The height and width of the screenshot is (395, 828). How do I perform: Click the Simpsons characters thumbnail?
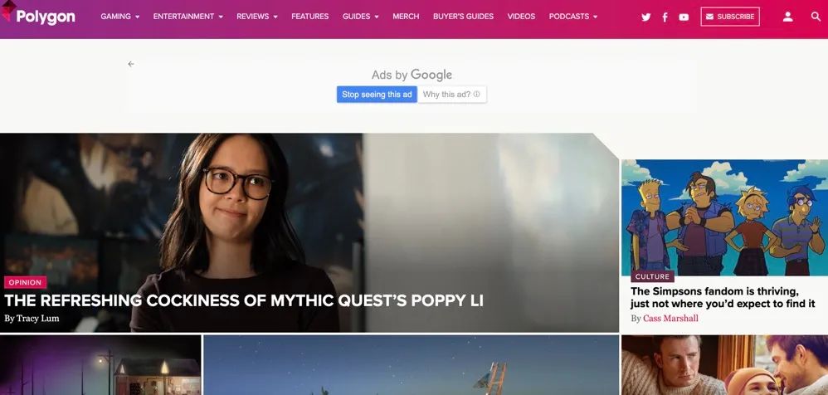tap(724, 217)
